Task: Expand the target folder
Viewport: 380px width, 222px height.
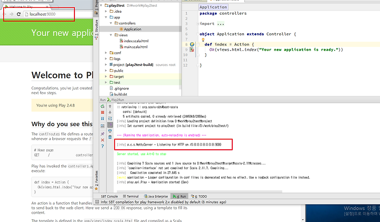Action: point(106,76)
